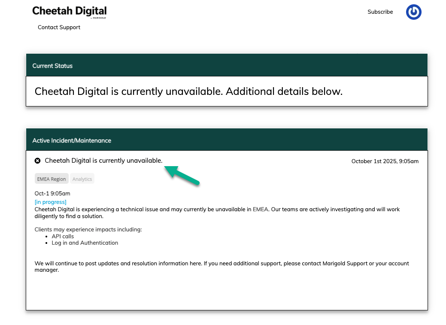Click the Oct-1 9:05am update time
Image resolution: width=446 pixels, height=325 pixels.
(x=52, y=194)
